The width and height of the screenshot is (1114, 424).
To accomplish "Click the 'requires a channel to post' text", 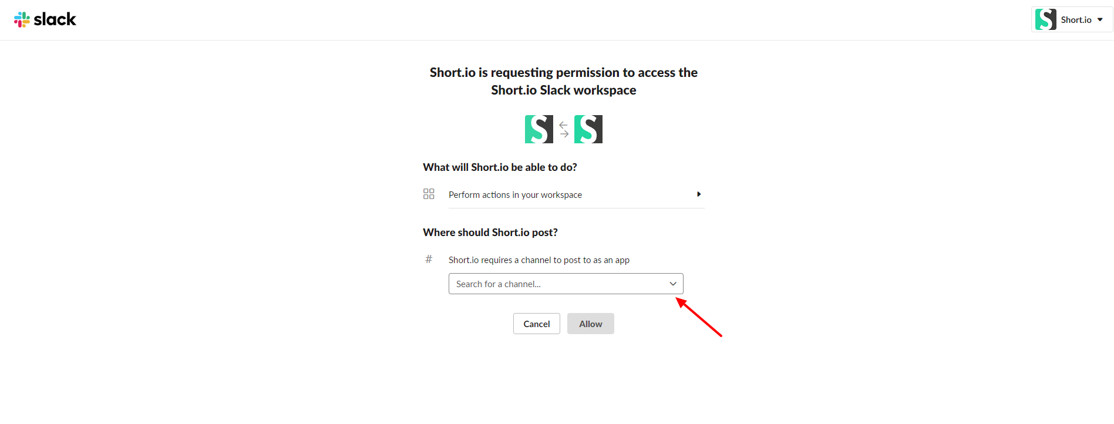I will coord(539,260).
